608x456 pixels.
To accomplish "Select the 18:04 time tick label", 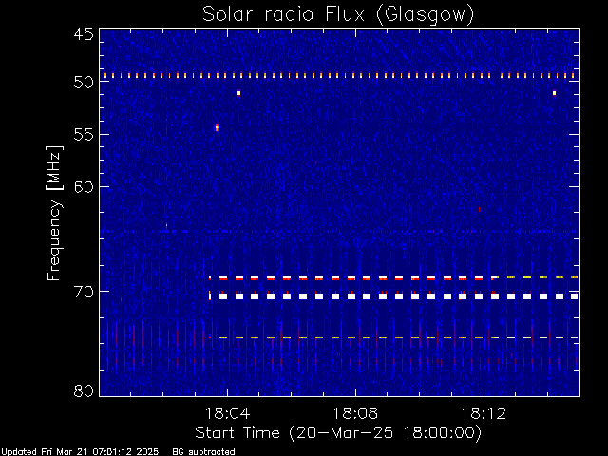I will [x=227, y=413].
